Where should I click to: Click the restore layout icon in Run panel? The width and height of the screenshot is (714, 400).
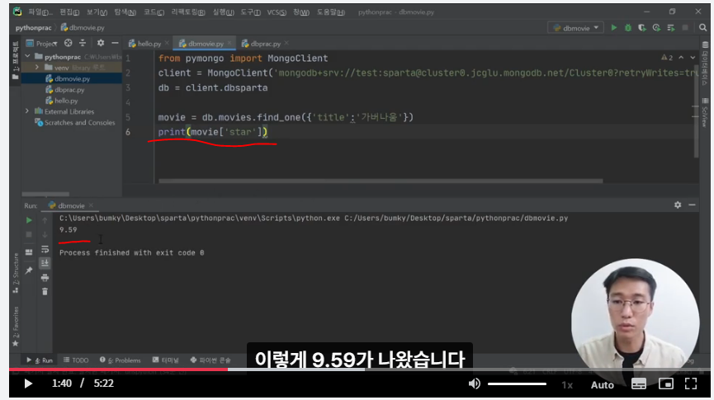click(x=29, y=252)
